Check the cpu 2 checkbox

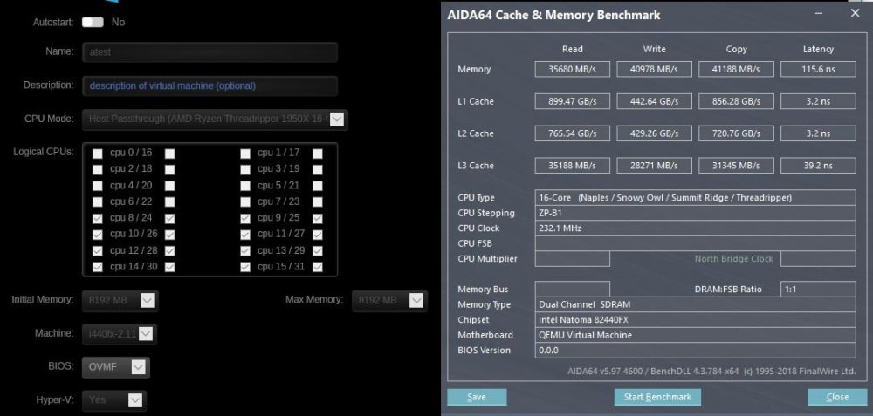click(98, 169)
